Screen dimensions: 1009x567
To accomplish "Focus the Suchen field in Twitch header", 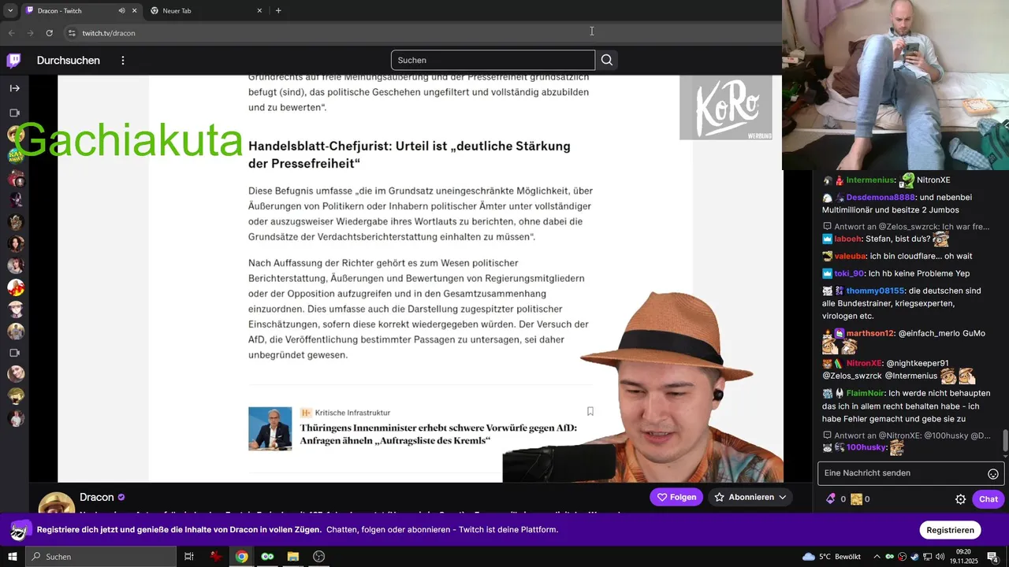I will pos(493,61).
